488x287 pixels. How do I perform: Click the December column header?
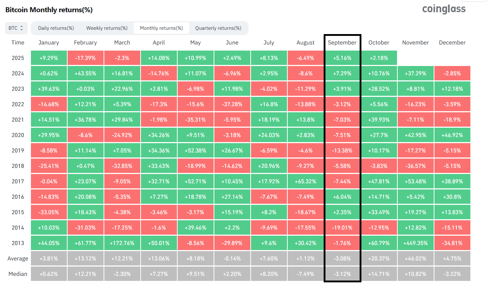point(452,42)
